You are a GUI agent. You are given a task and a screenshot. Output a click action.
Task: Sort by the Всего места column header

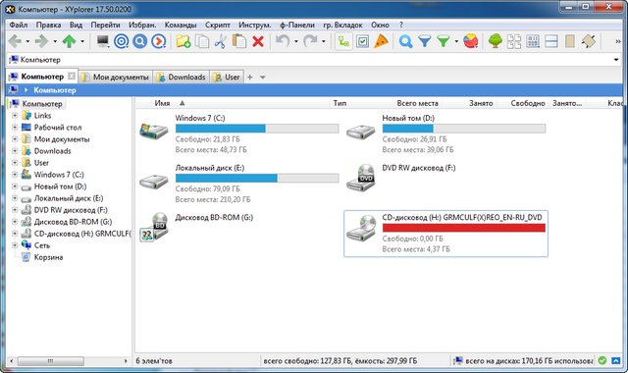pos(417,103)
